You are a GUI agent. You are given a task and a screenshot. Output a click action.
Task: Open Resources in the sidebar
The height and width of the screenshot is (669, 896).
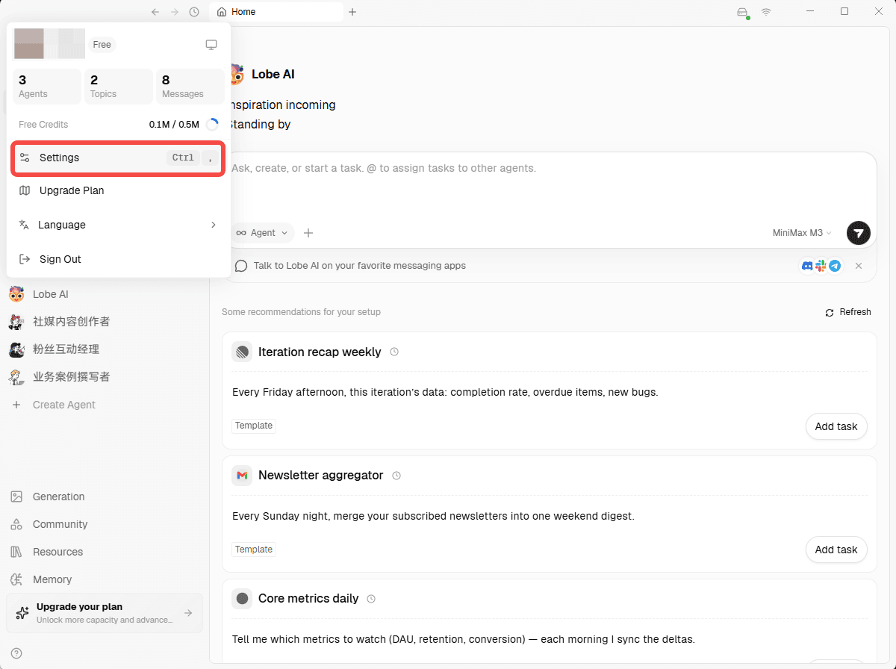coord(105,552)
